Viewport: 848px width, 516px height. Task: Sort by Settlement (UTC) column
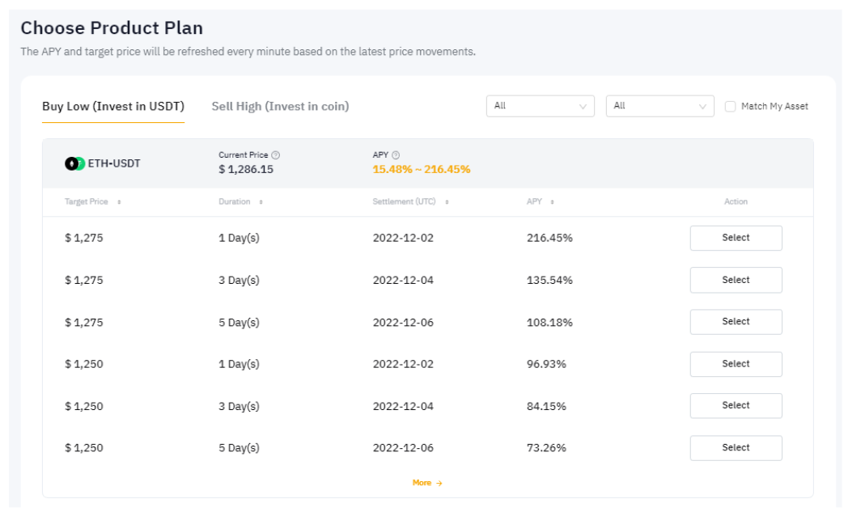pos(445,200)
